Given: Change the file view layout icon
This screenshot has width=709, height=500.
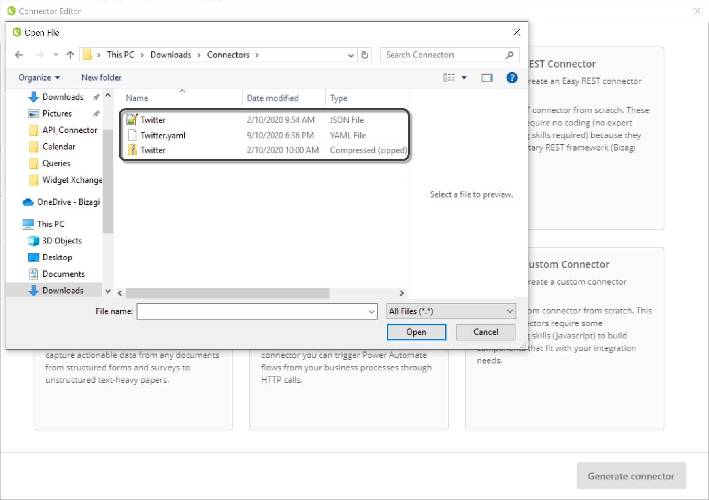Looking at the screenshot, I should [449, 77].
